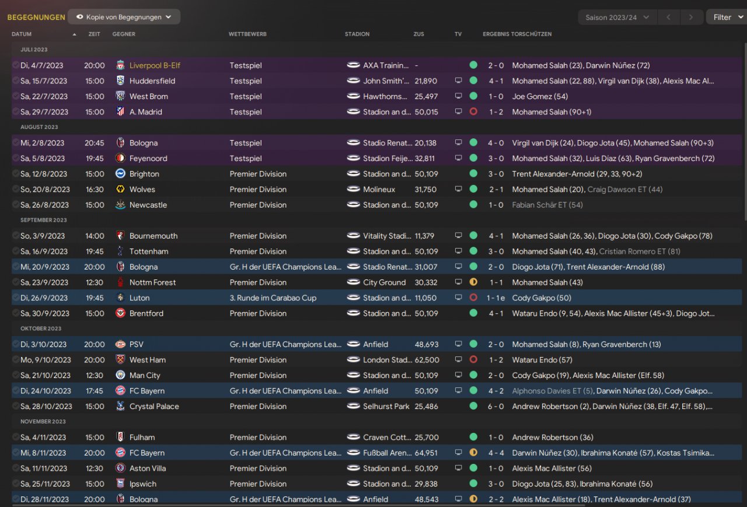This screenshot has width=747, height=507.
Task: Sort fixtures by the Datum column header
Action: tap(22, 34)
